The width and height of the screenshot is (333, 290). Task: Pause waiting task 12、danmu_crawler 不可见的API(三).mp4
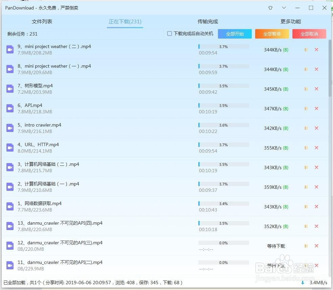click(x=306, y=246)
